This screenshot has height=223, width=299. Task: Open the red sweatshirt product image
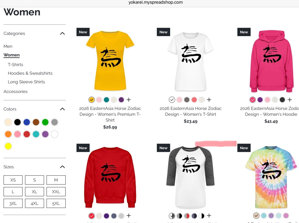(110, 177)
